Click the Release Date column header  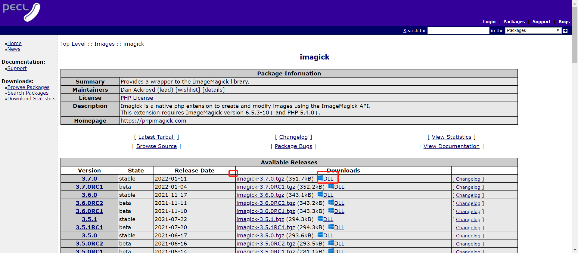(194, 171)
